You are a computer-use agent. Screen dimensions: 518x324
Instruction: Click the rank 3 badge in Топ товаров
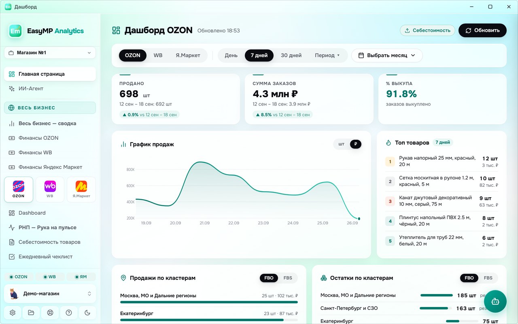[390, 201]
